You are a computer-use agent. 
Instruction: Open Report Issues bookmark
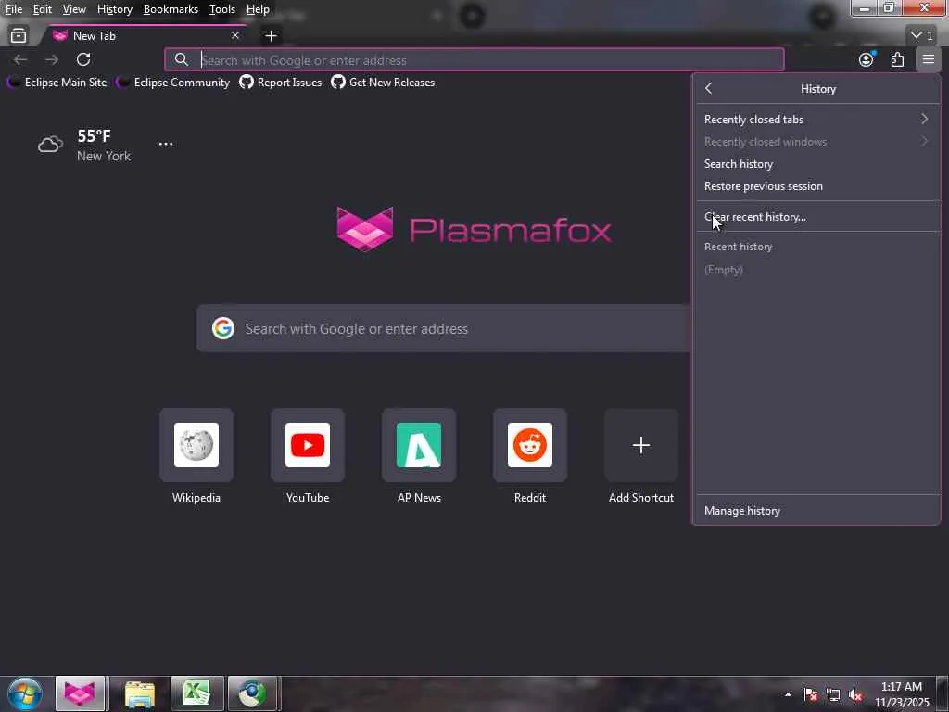pos(281,83)
